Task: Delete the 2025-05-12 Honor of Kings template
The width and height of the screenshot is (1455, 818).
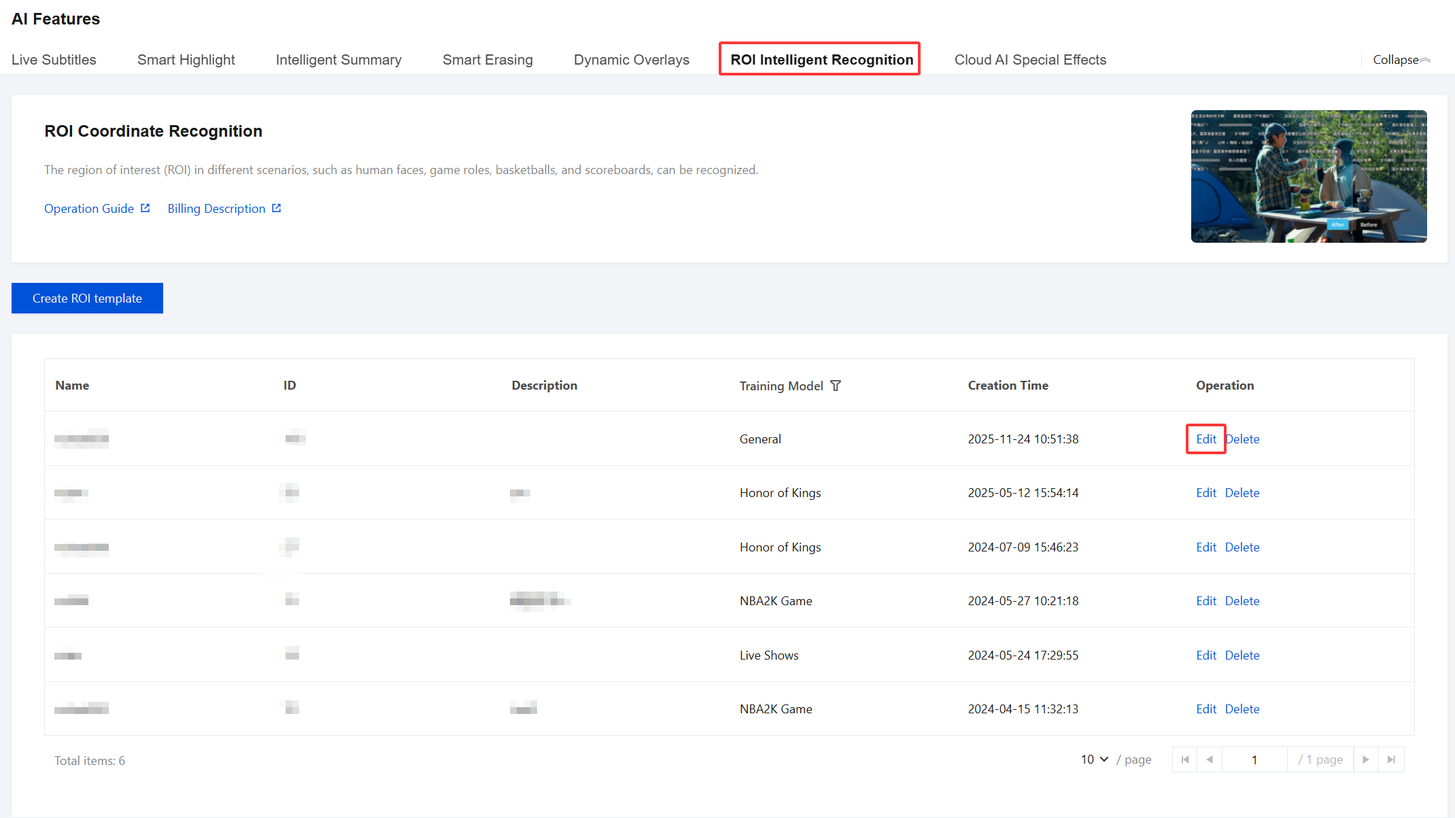Action: 1242,493
